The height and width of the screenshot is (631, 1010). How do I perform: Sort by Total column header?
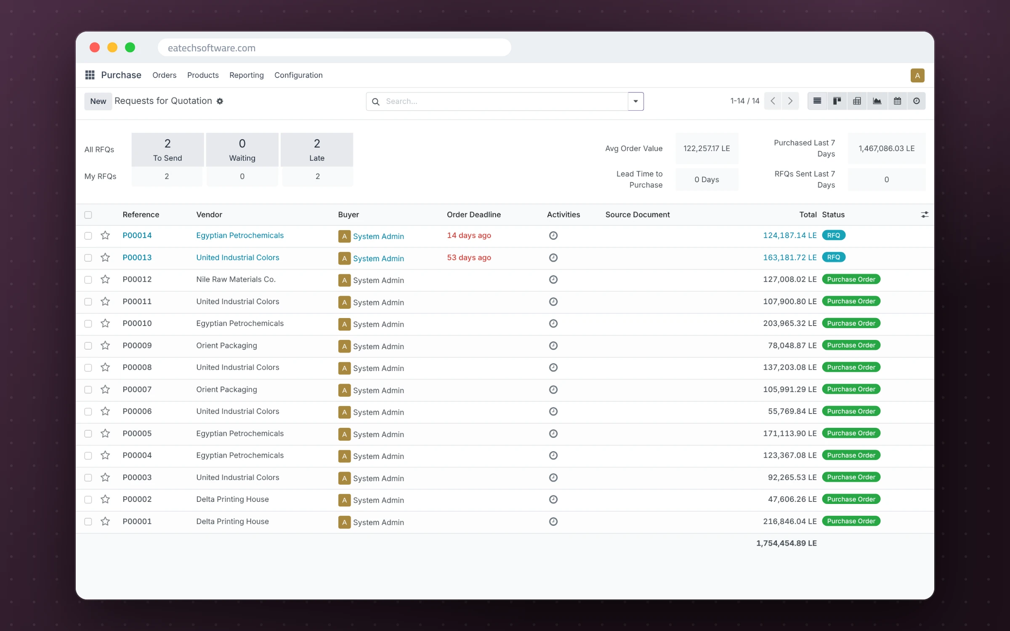[x=808, y=215]
